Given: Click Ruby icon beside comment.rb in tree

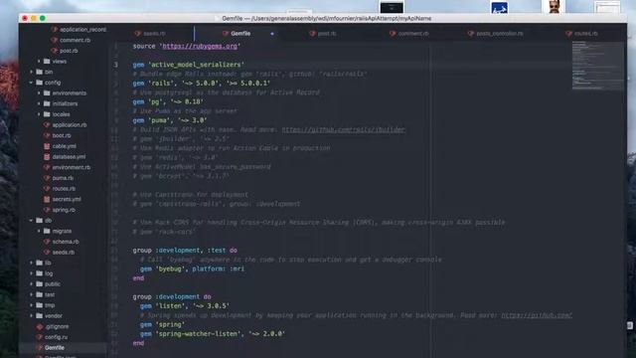Looking at the screenshot, I should pyautogui.click(x=55, y=40).
